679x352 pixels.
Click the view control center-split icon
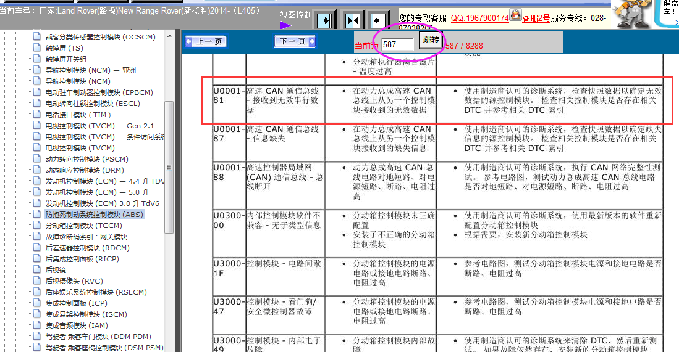click(x=353, y=20)
